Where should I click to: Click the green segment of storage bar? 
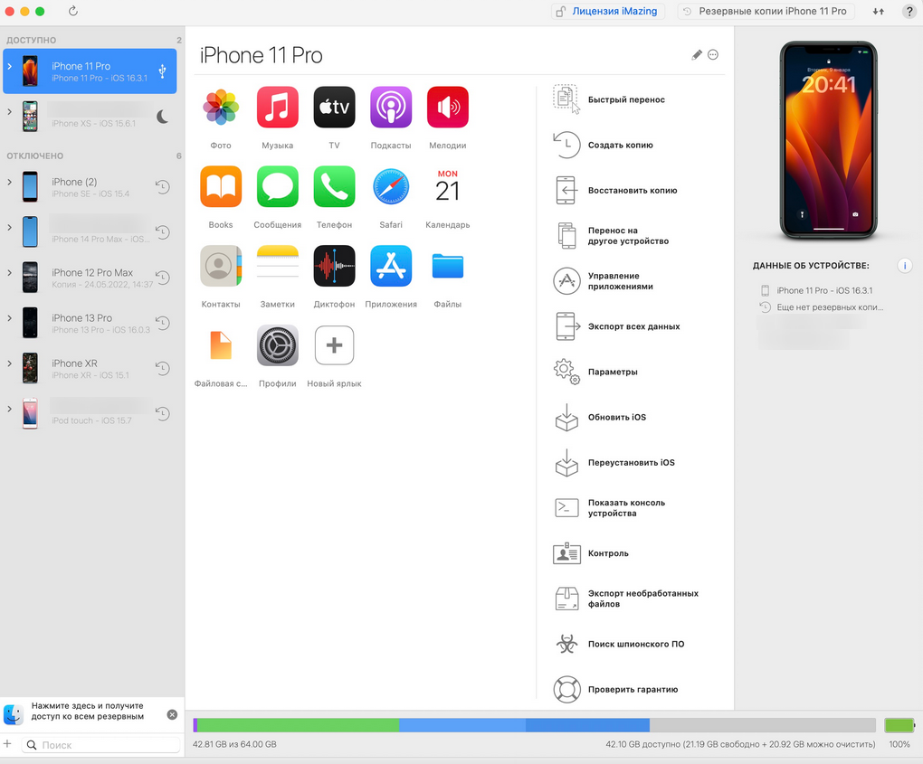pyautogui.click(x=298, y=724)
